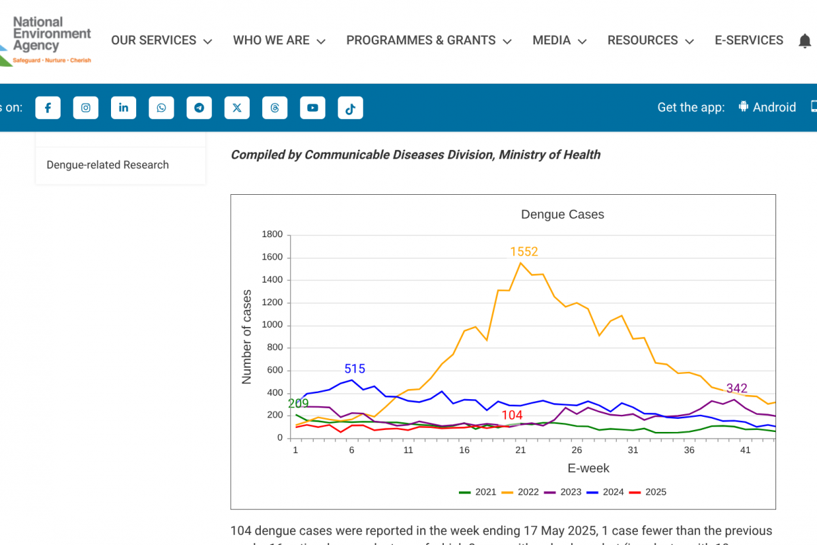The image size is (817, 545).
Task: Open the YouTube channel icon
Action: [313, 108]
